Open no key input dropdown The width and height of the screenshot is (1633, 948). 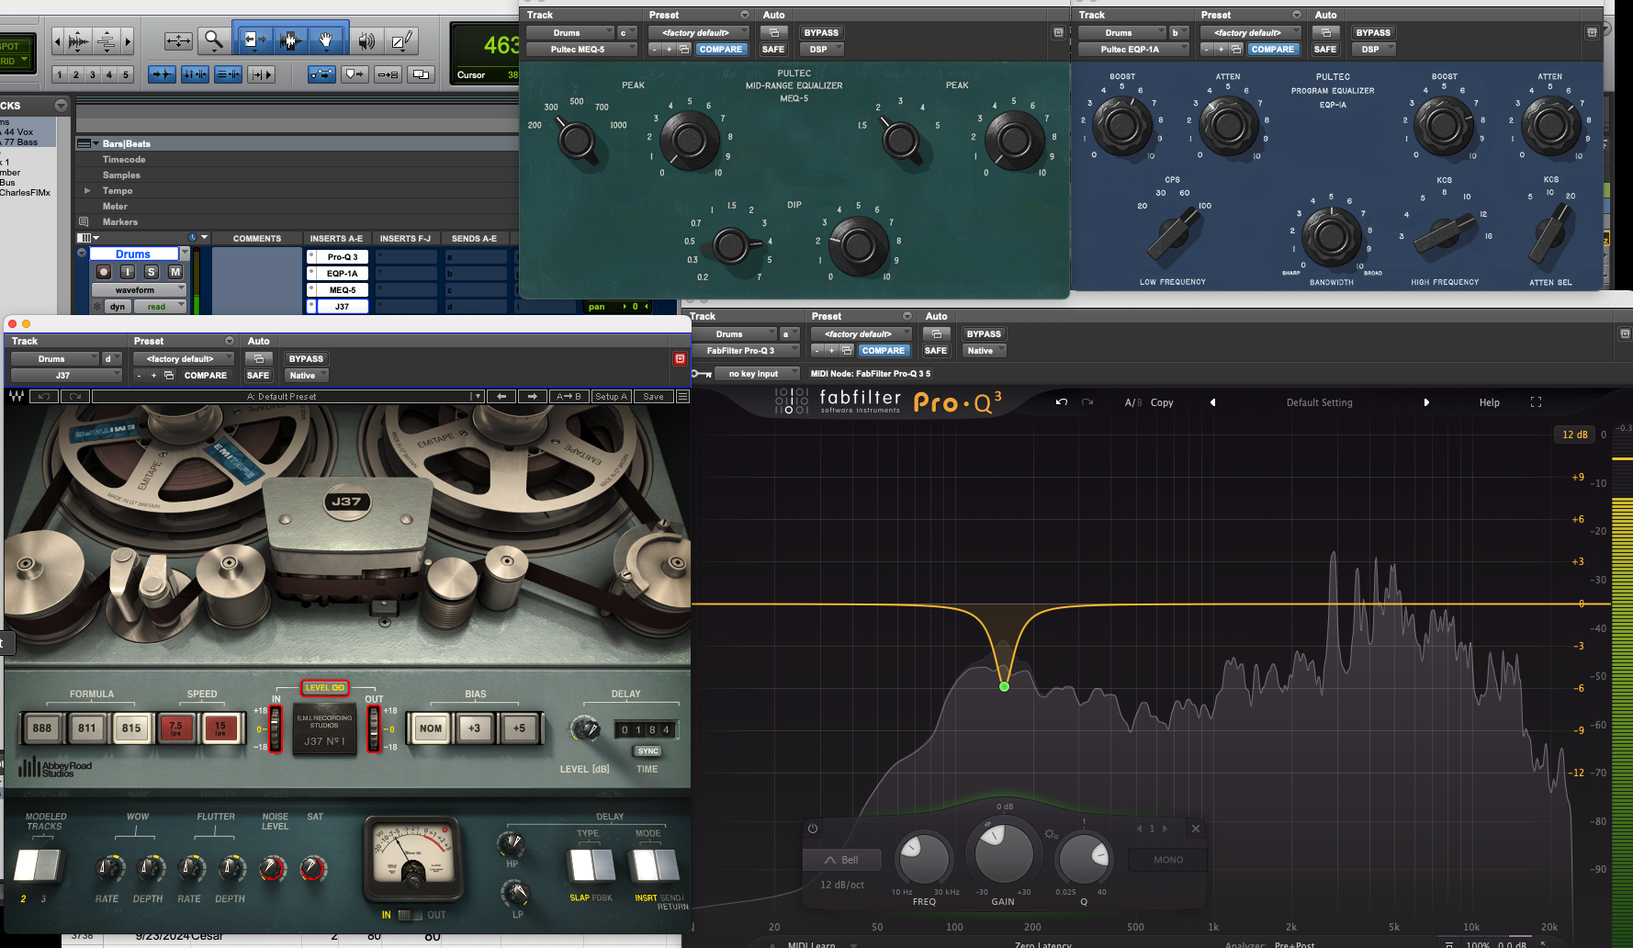pyautogui.click(x=757, y=374)
